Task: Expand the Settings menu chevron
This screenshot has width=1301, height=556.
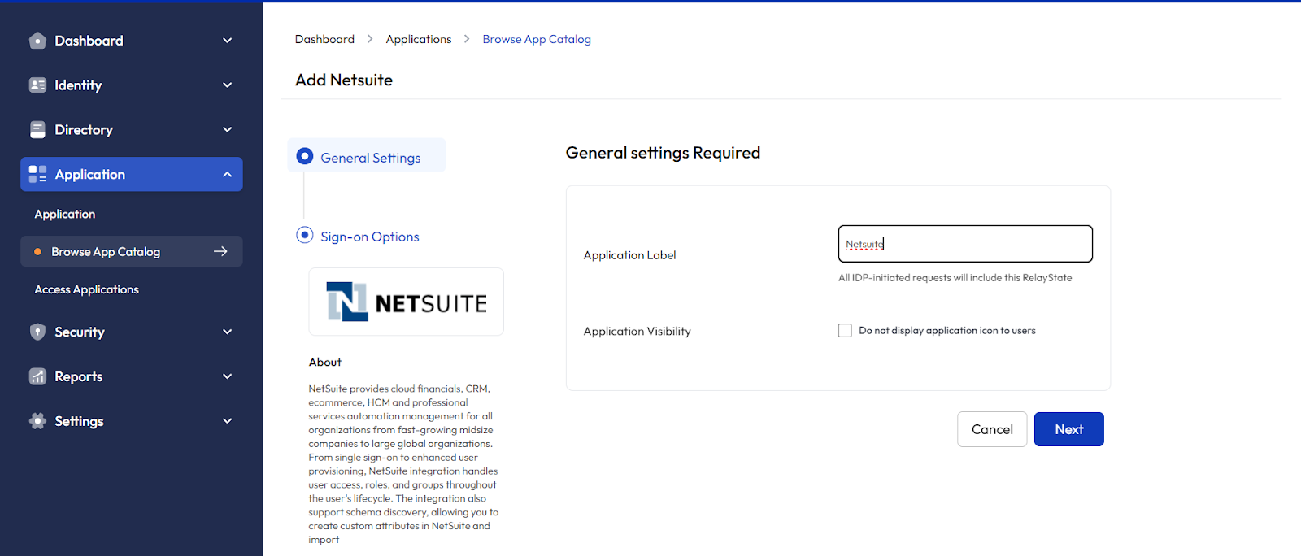Action: pyautogui.click(x=228, y=421)
